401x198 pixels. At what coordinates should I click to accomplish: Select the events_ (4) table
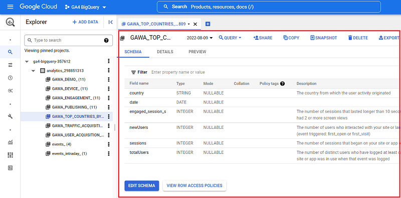click(58, 144)
